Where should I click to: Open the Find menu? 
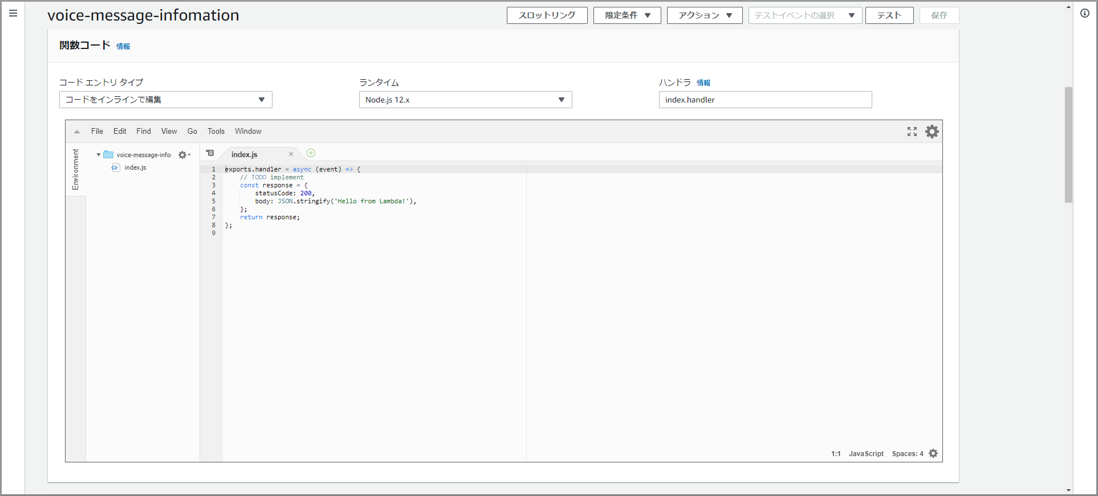(144, 132)
